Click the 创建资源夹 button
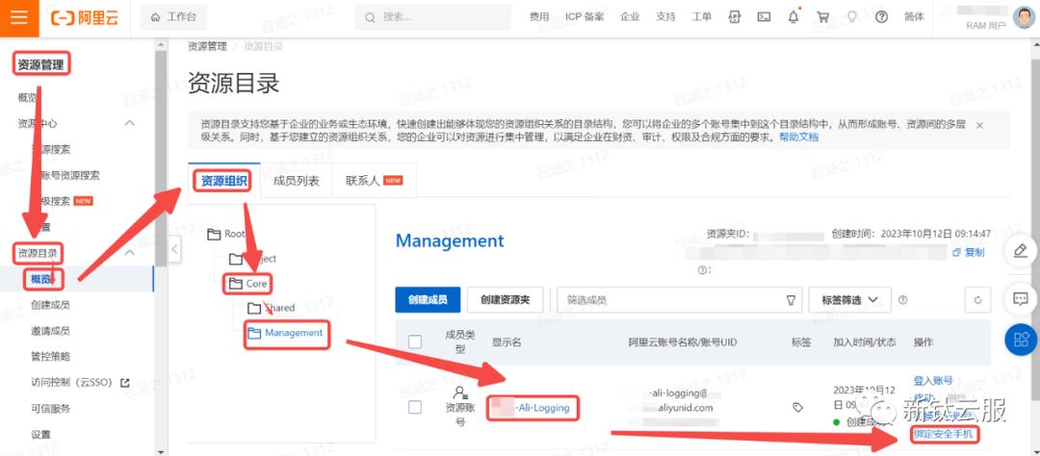This screenshot has height=456, width=1040. tap(507, 299)
